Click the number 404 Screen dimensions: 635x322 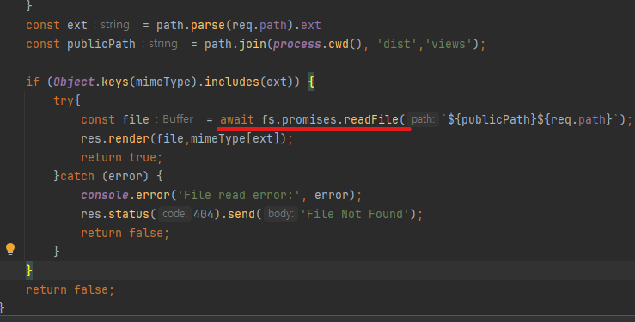click(x=204, y=214)
